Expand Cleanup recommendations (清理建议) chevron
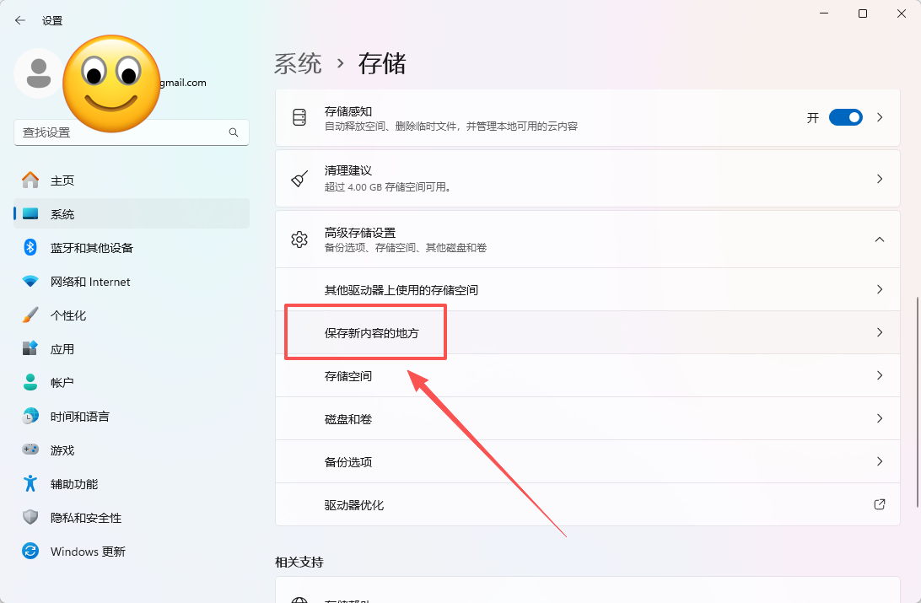Image resolution: width=921 pixels, height=603 pixels. 880,179
